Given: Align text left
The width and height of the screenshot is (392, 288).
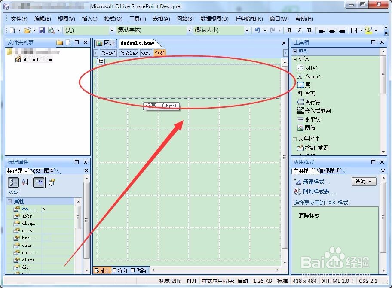Looking at the screenshot, I should click(322, 30).
